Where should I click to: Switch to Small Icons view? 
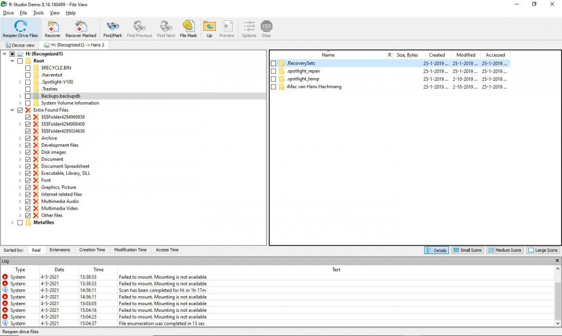tap(467, 250)
